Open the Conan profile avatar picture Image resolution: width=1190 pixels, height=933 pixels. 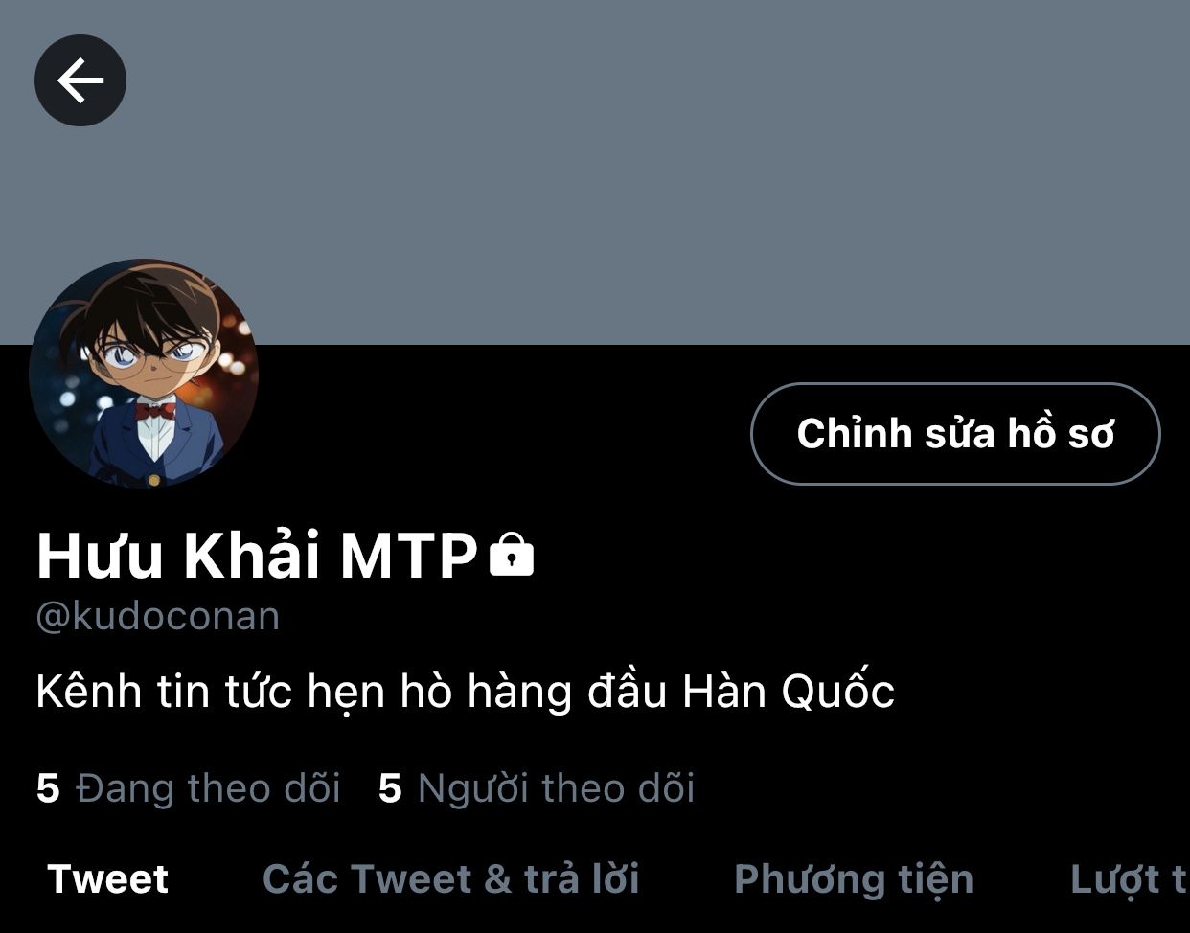click(144, 374)
